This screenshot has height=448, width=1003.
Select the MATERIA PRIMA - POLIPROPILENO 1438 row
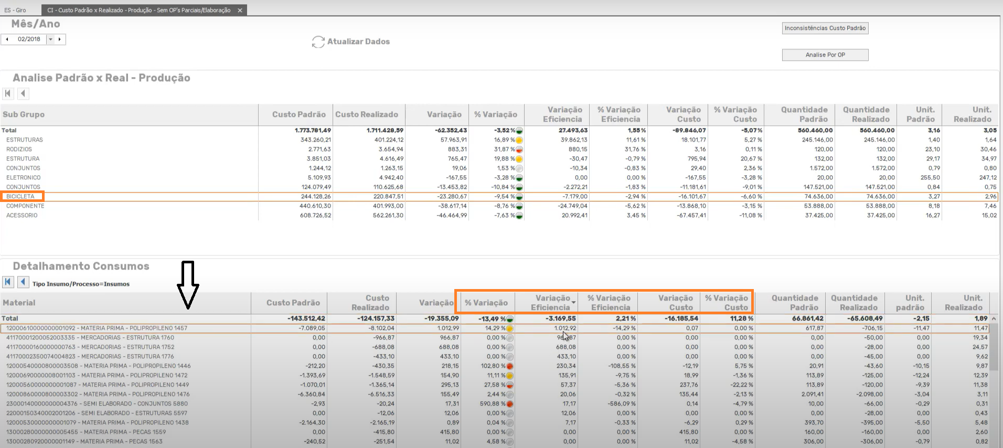tap(495, 423)
